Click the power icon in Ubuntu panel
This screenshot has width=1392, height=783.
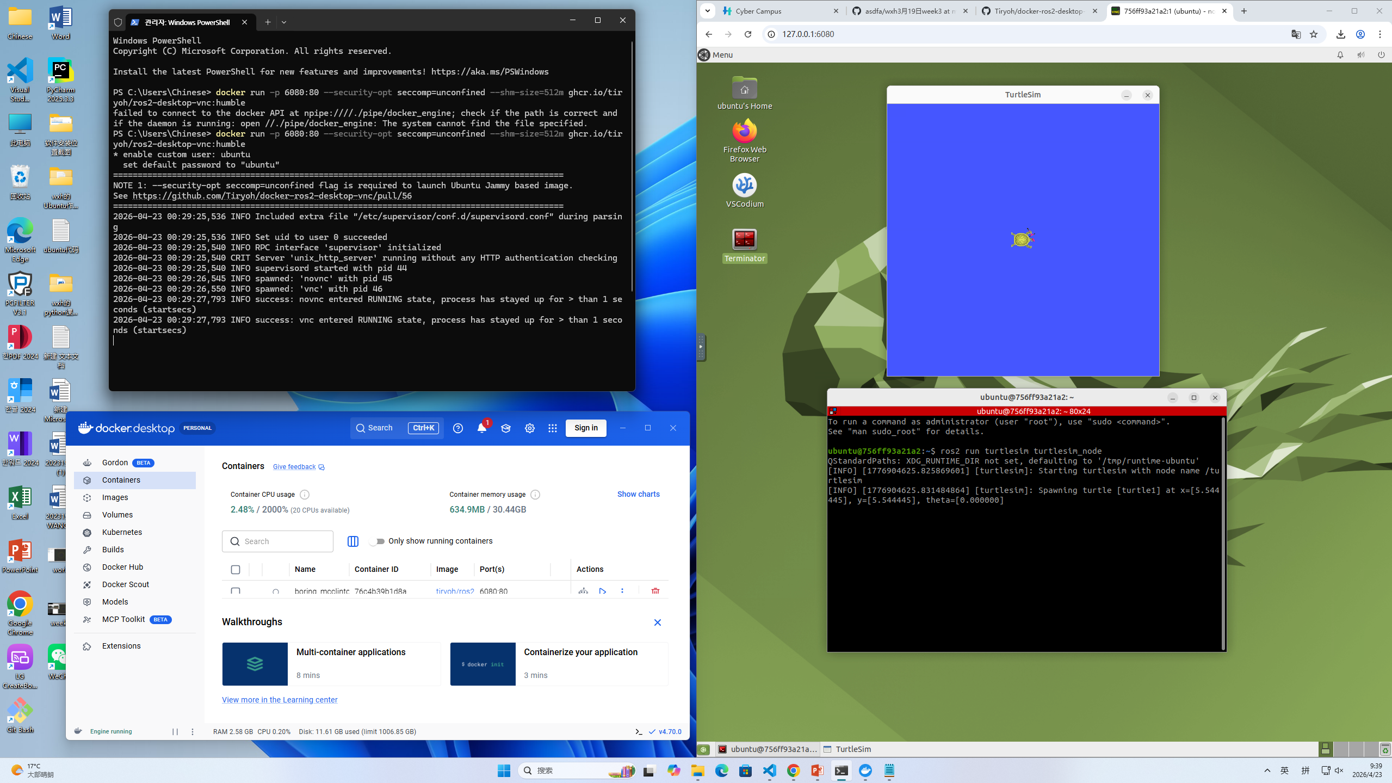coord(1381,55)
